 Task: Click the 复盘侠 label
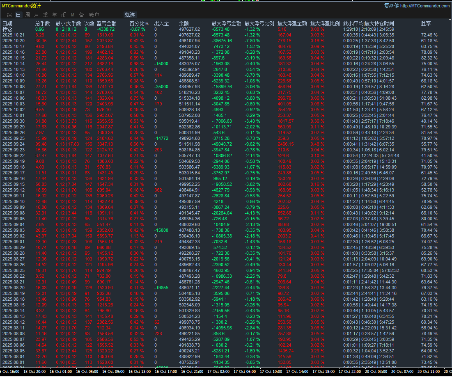[392, 6]
